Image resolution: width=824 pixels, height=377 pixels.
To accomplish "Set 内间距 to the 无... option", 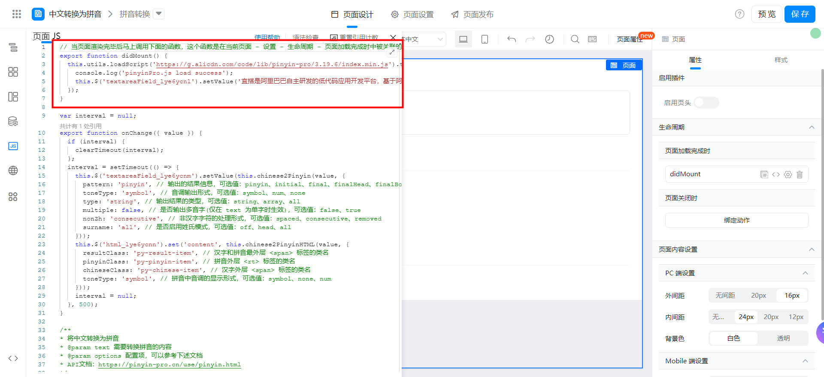I will 718,317.
